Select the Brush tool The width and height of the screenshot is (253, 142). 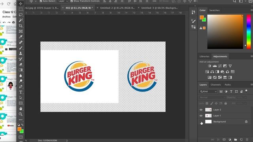[21, 48]
